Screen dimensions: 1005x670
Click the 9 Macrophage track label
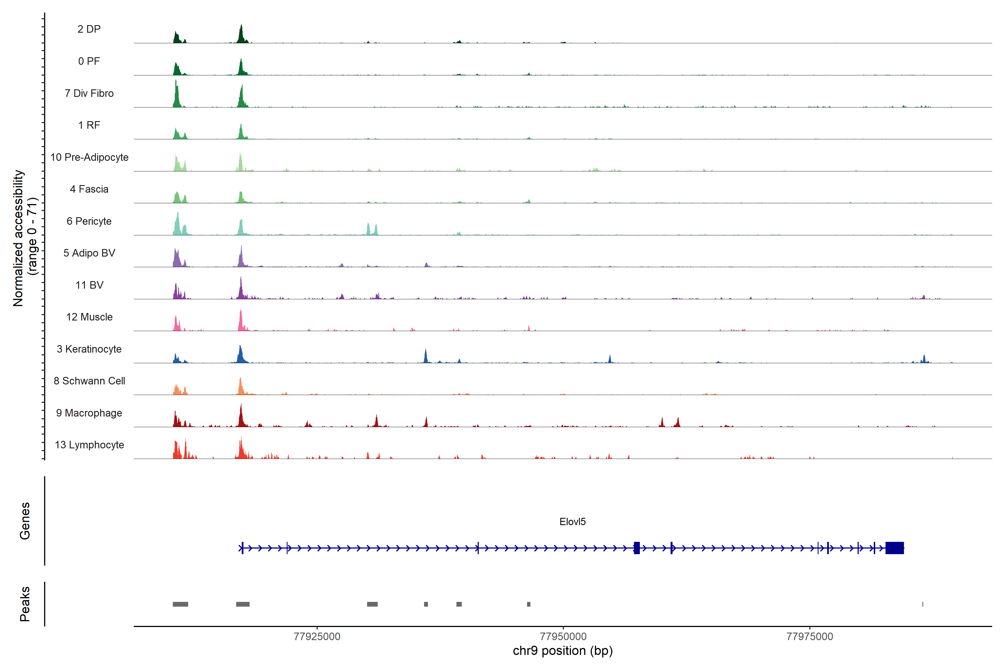89,413
